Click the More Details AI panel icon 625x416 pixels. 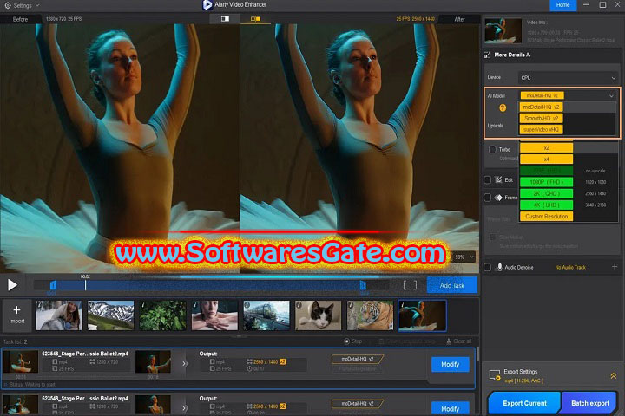point(487,55)
